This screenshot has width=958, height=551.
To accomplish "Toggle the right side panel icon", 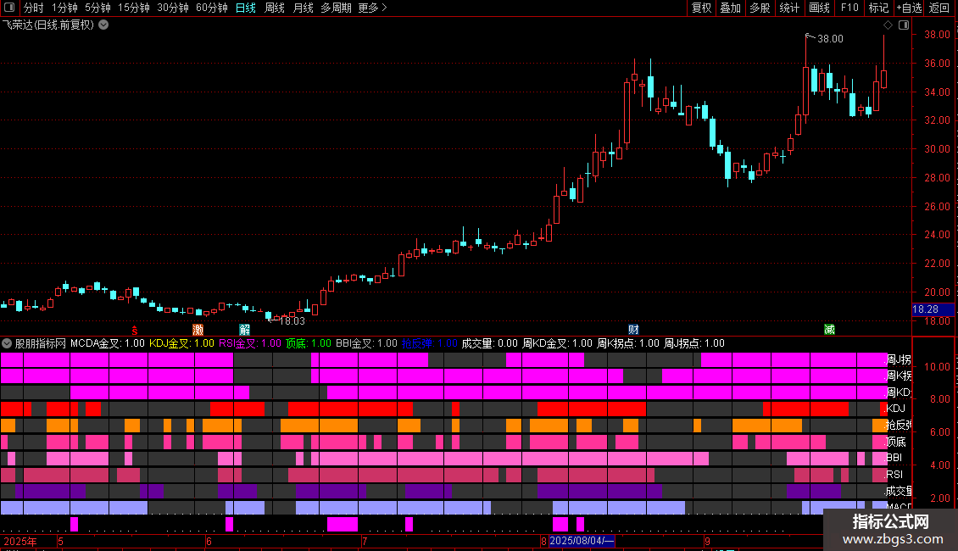I will coord(904,25).
